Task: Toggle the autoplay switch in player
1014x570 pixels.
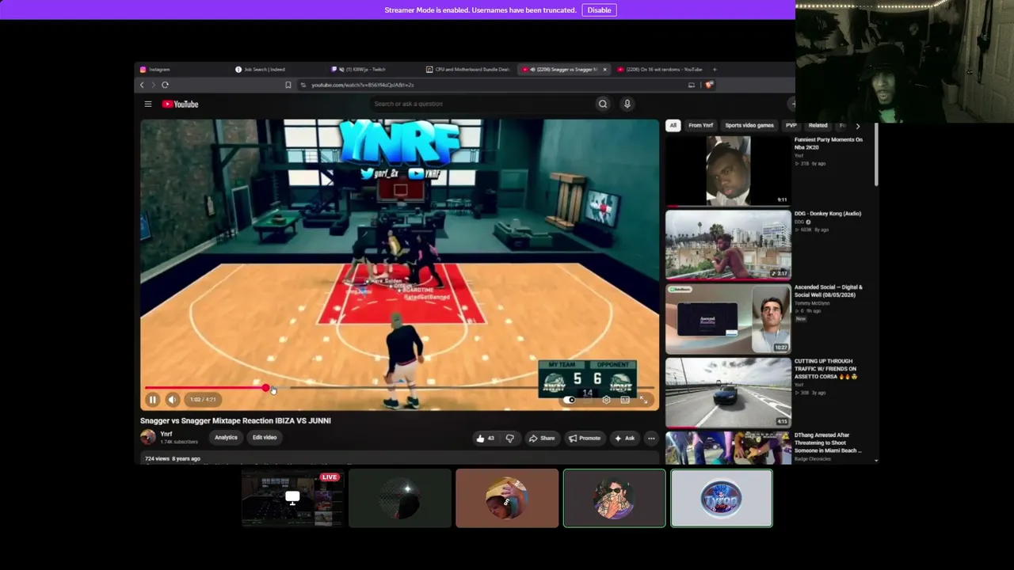Action: tap(570, 400)
